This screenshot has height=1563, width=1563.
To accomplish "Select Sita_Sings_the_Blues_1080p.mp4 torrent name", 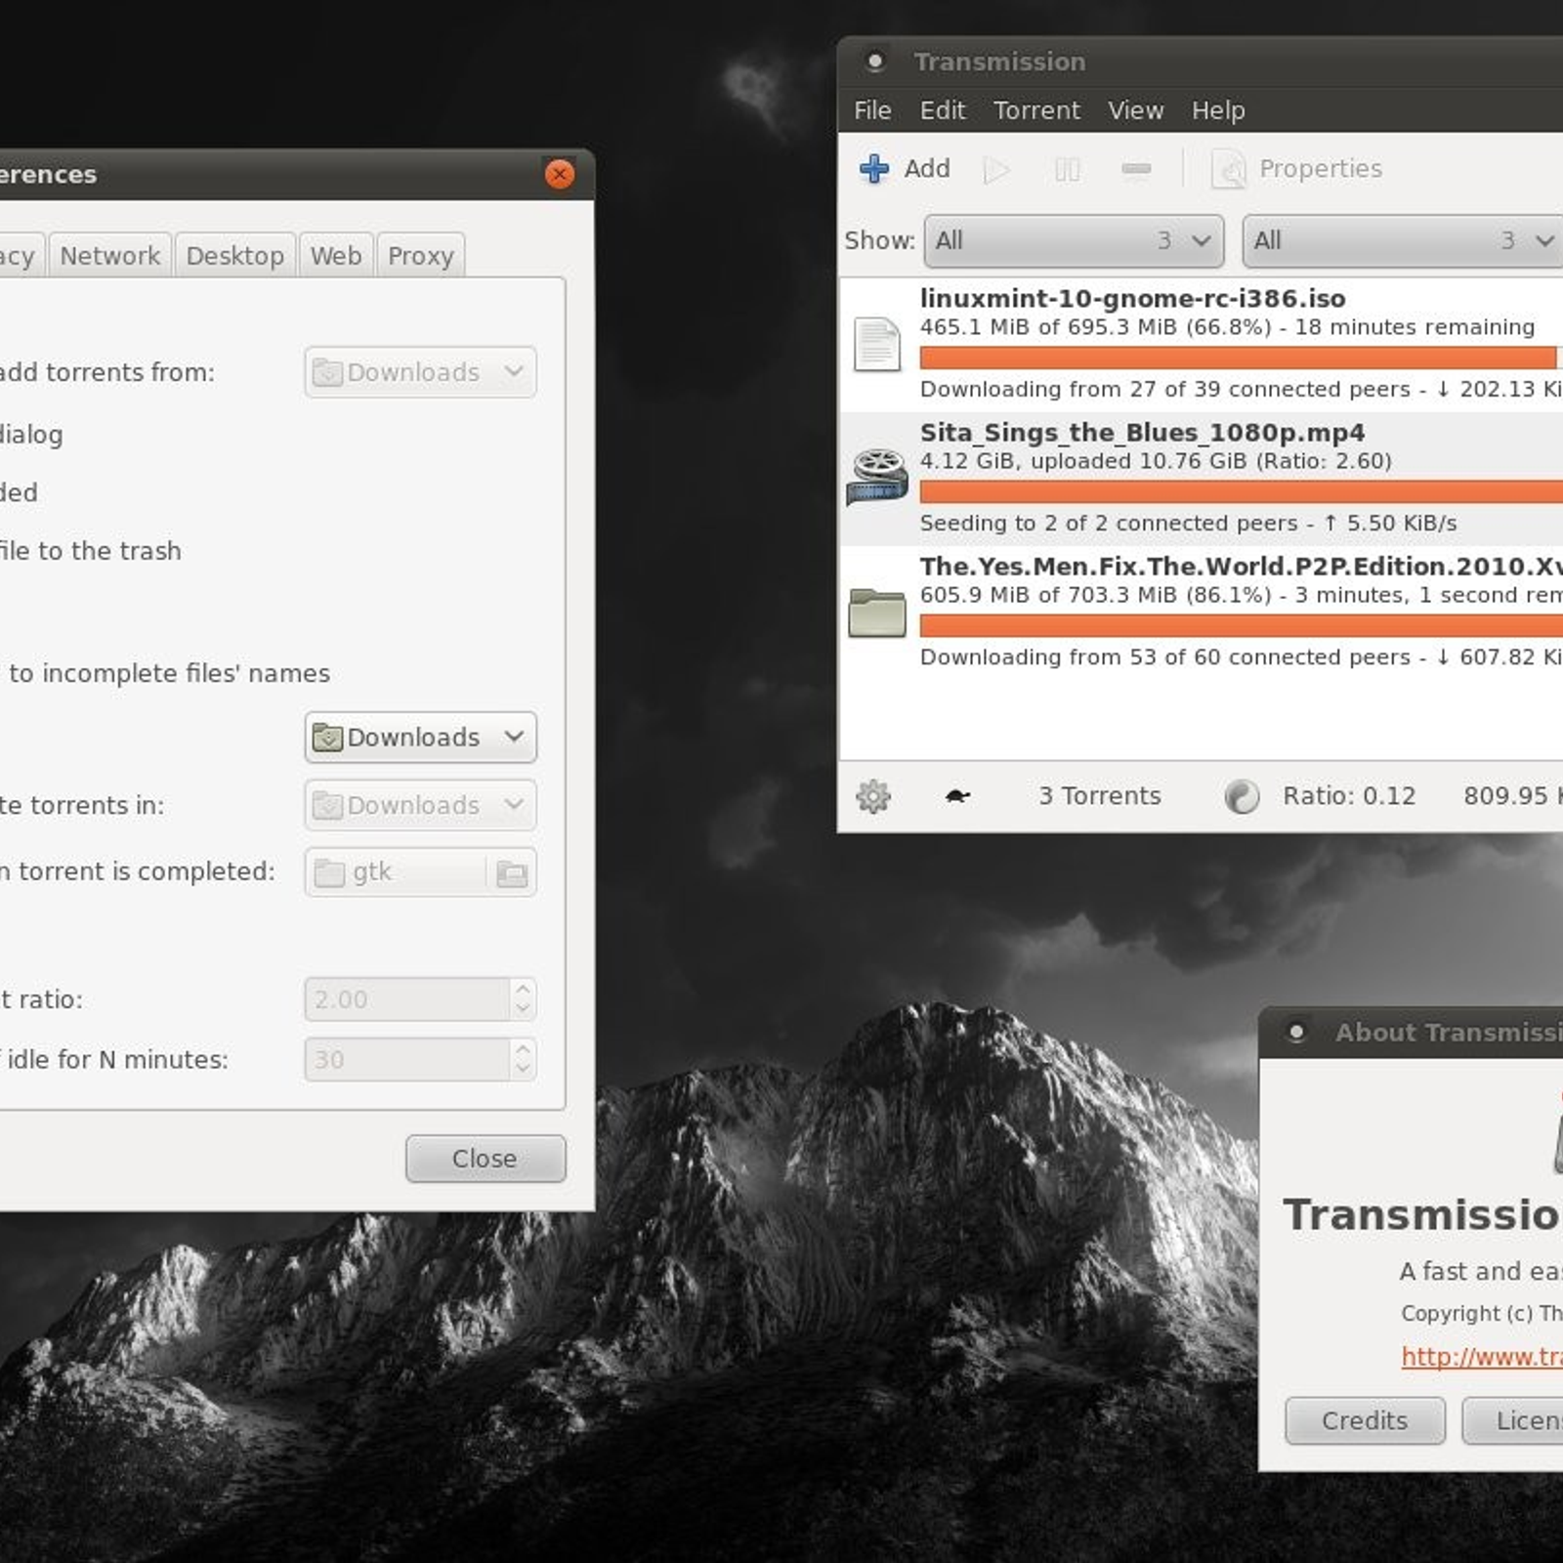I will pyautogui.click(x=1142, y=433).
